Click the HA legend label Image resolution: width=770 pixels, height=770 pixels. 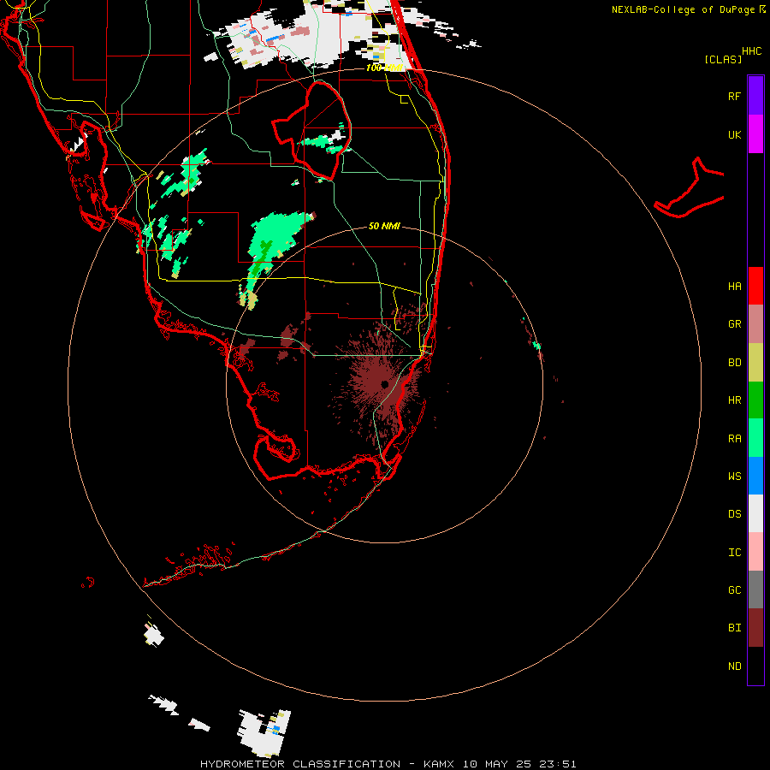click(x=734, y=286)
